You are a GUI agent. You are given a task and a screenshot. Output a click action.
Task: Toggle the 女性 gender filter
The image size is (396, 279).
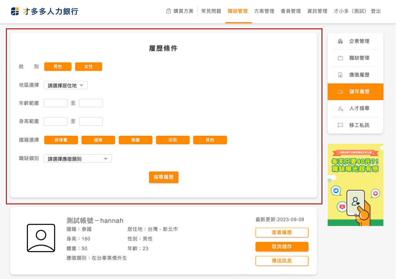[x=88, y=67]
